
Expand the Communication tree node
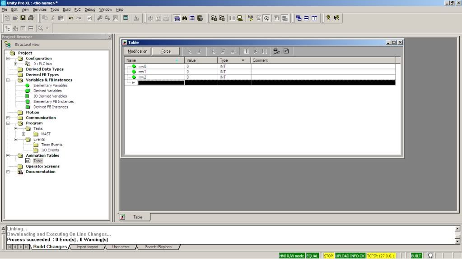point(8,118)
